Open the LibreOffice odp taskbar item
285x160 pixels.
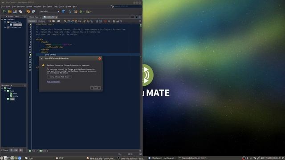(x=101, y=158)
